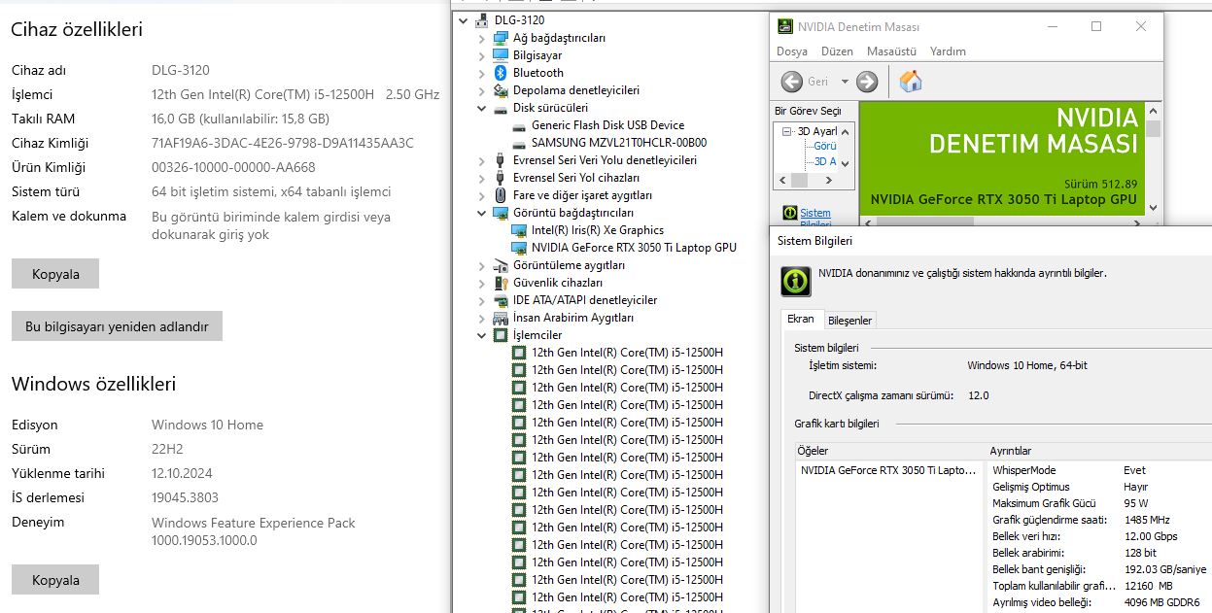Click the Öğeler column header
This screenshot has width=1212, height=613.
point(889,451)
